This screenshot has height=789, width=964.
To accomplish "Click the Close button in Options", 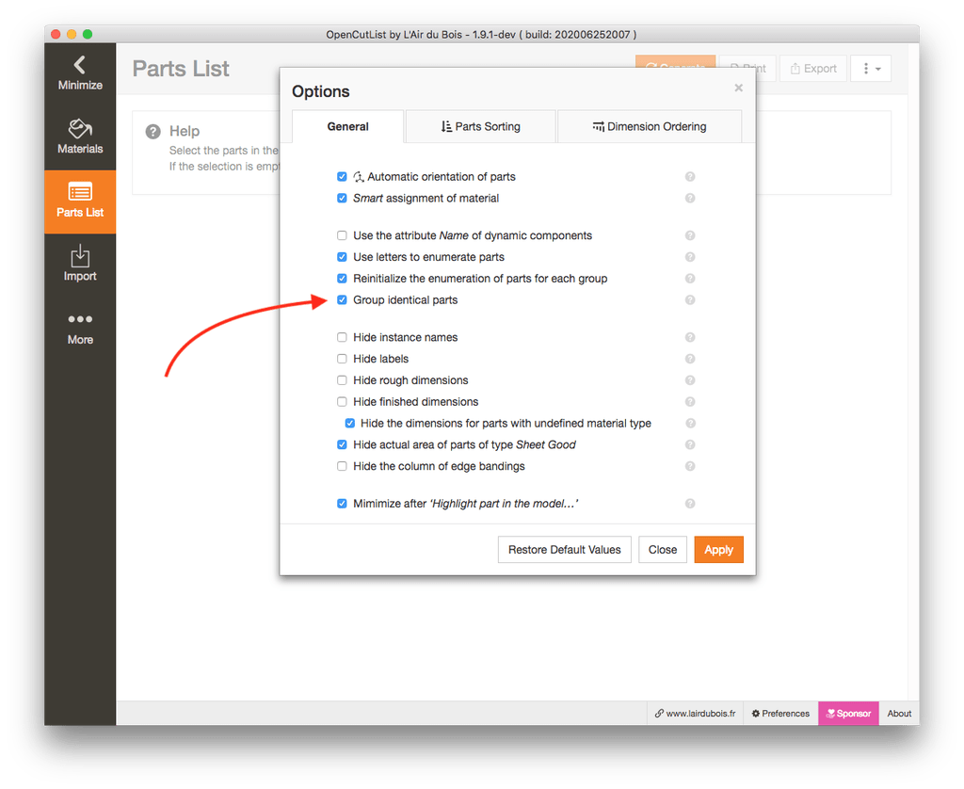I will click(x=663, y=550).
